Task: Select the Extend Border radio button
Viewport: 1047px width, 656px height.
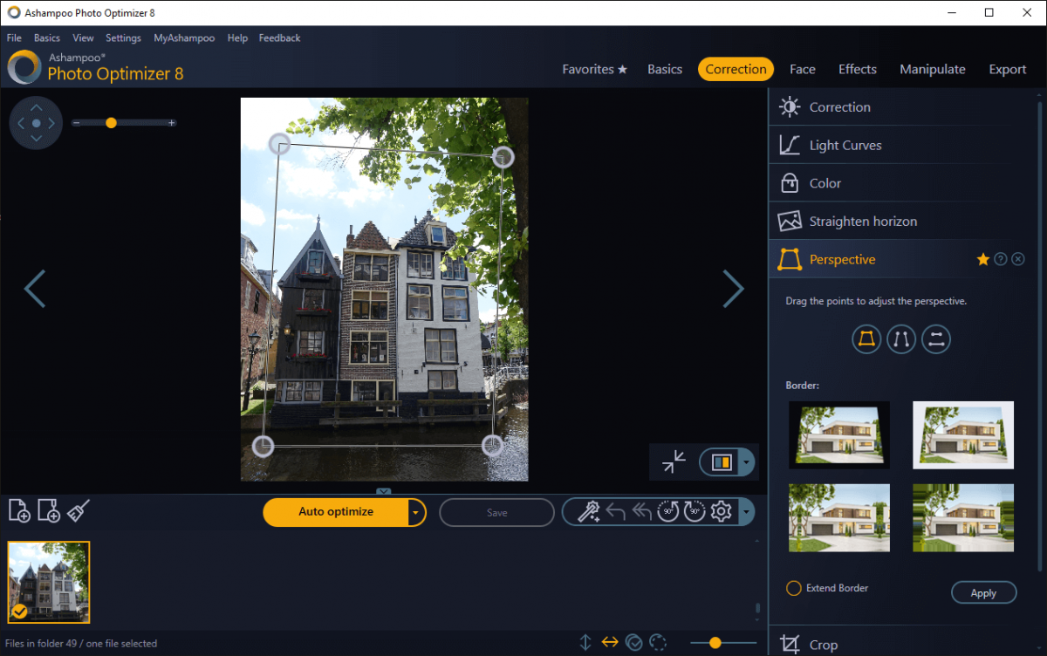Action: click(794, 588)
